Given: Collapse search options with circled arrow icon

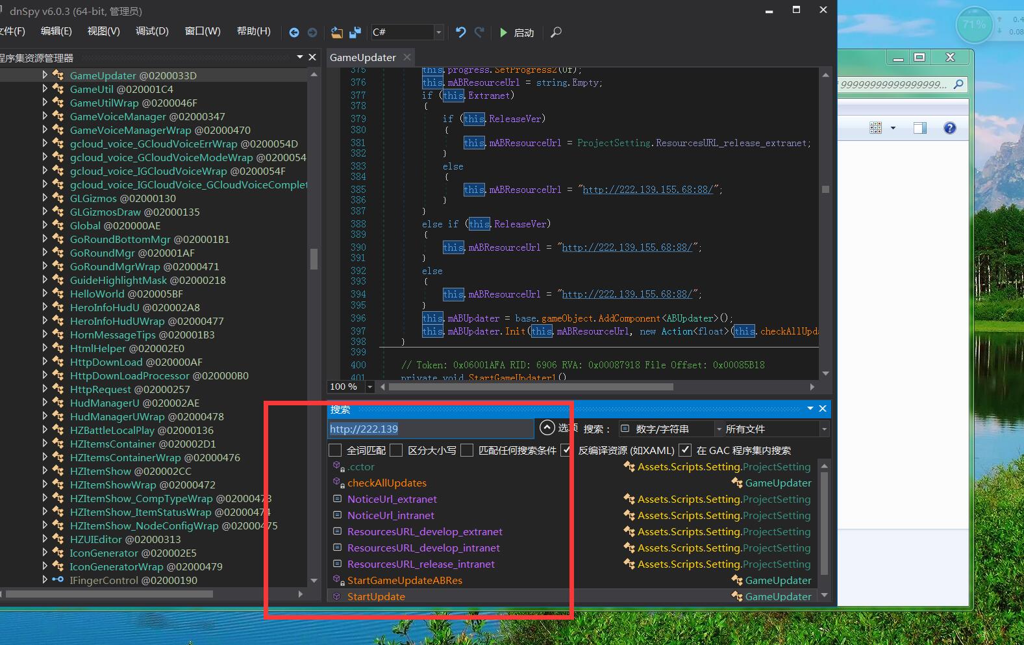Looking at the screenshot, I should tap(547, 428).
